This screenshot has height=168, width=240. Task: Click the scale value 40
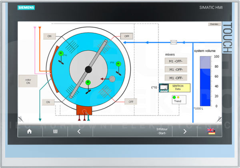[216, 86]
